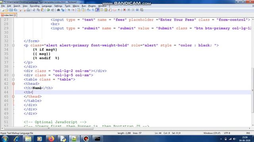Collapse the fold marker at line 40
This screenshot has height=142, width=254.
pos(13,75)
